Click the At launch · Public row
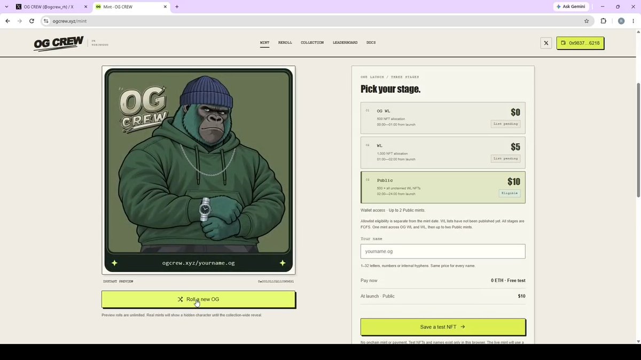This screenshot has height=360, width=641. click(443, 296)
